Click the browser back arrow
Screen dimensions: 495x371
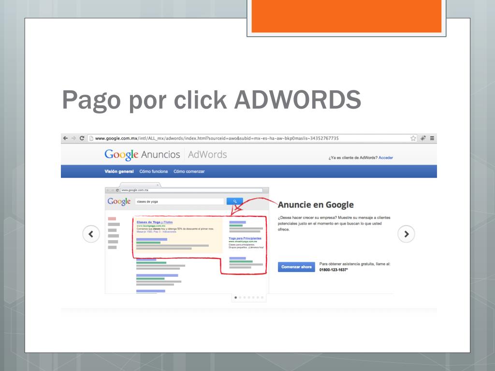click(x=65, y=138)
